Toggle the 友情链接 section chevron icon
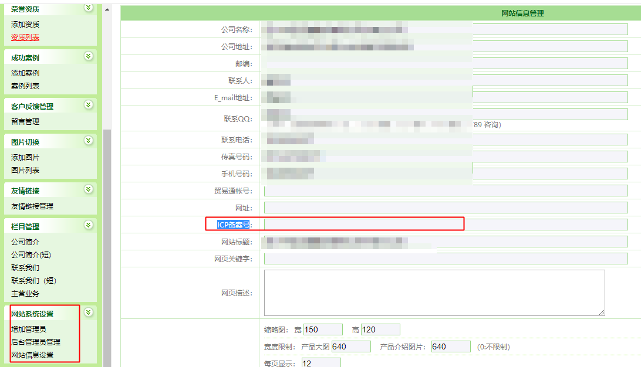This screenshot has height=367, width=641. click(x=89, y=189)
